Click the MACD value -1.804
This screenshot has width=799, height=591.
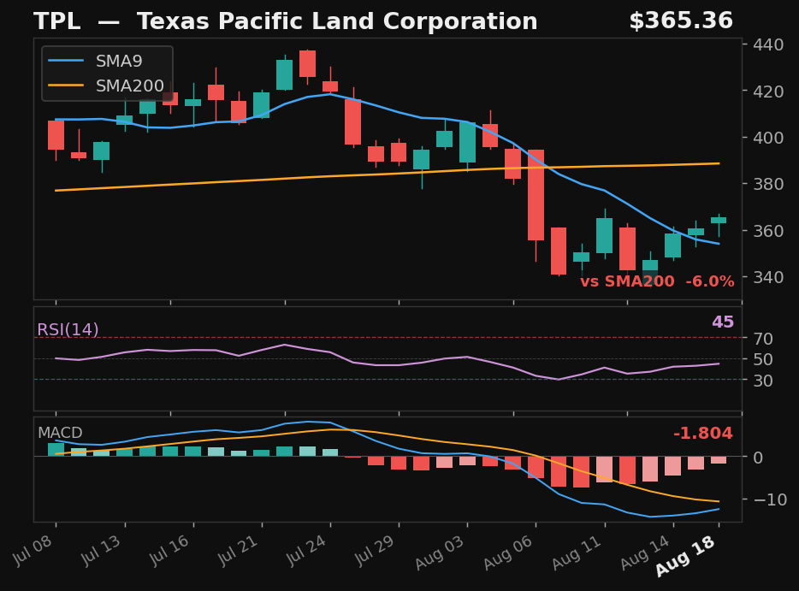point(702,433)
